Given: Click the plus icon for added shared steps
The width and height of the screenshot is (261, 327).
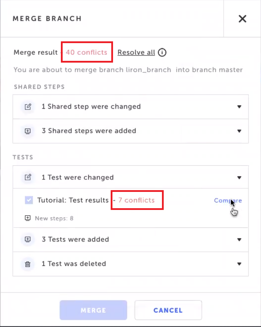Looking at the screenshot, I should coord(28,131).
